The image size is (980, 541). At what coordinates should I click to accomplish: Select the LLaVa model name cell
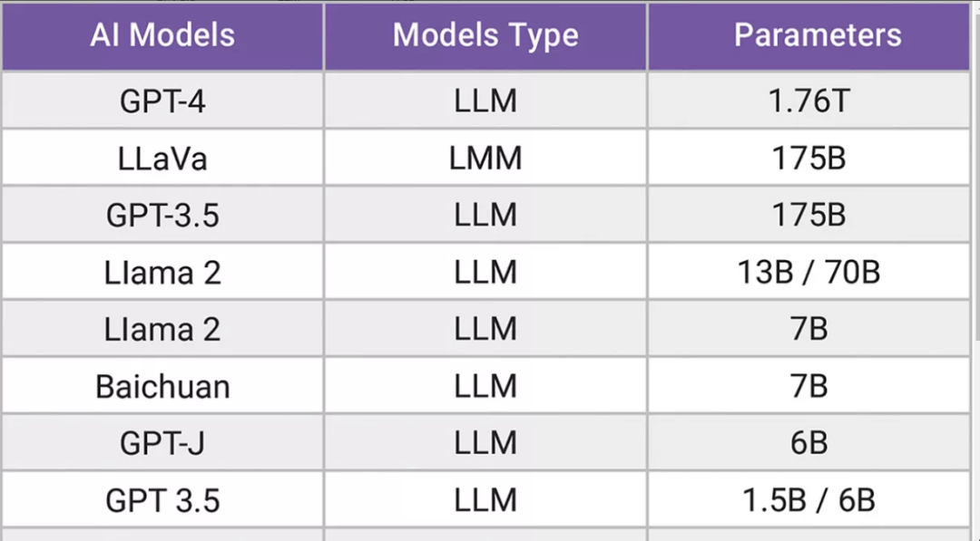(x=162, y=158)
